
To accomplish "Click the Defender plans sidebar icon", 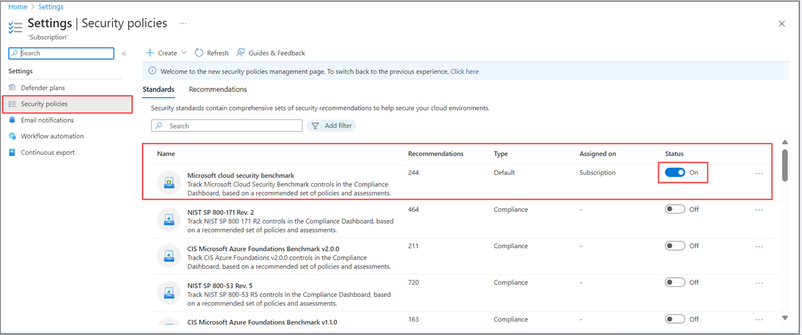I will (12, 88).
